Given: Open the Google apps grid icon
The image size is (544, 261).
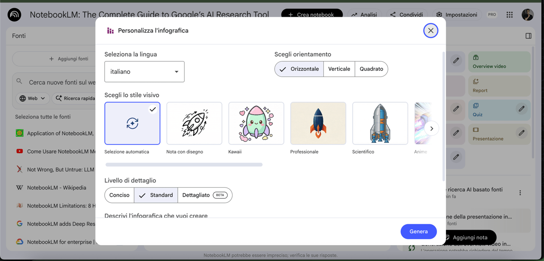Looking at the screenshot, I should 510,14.
